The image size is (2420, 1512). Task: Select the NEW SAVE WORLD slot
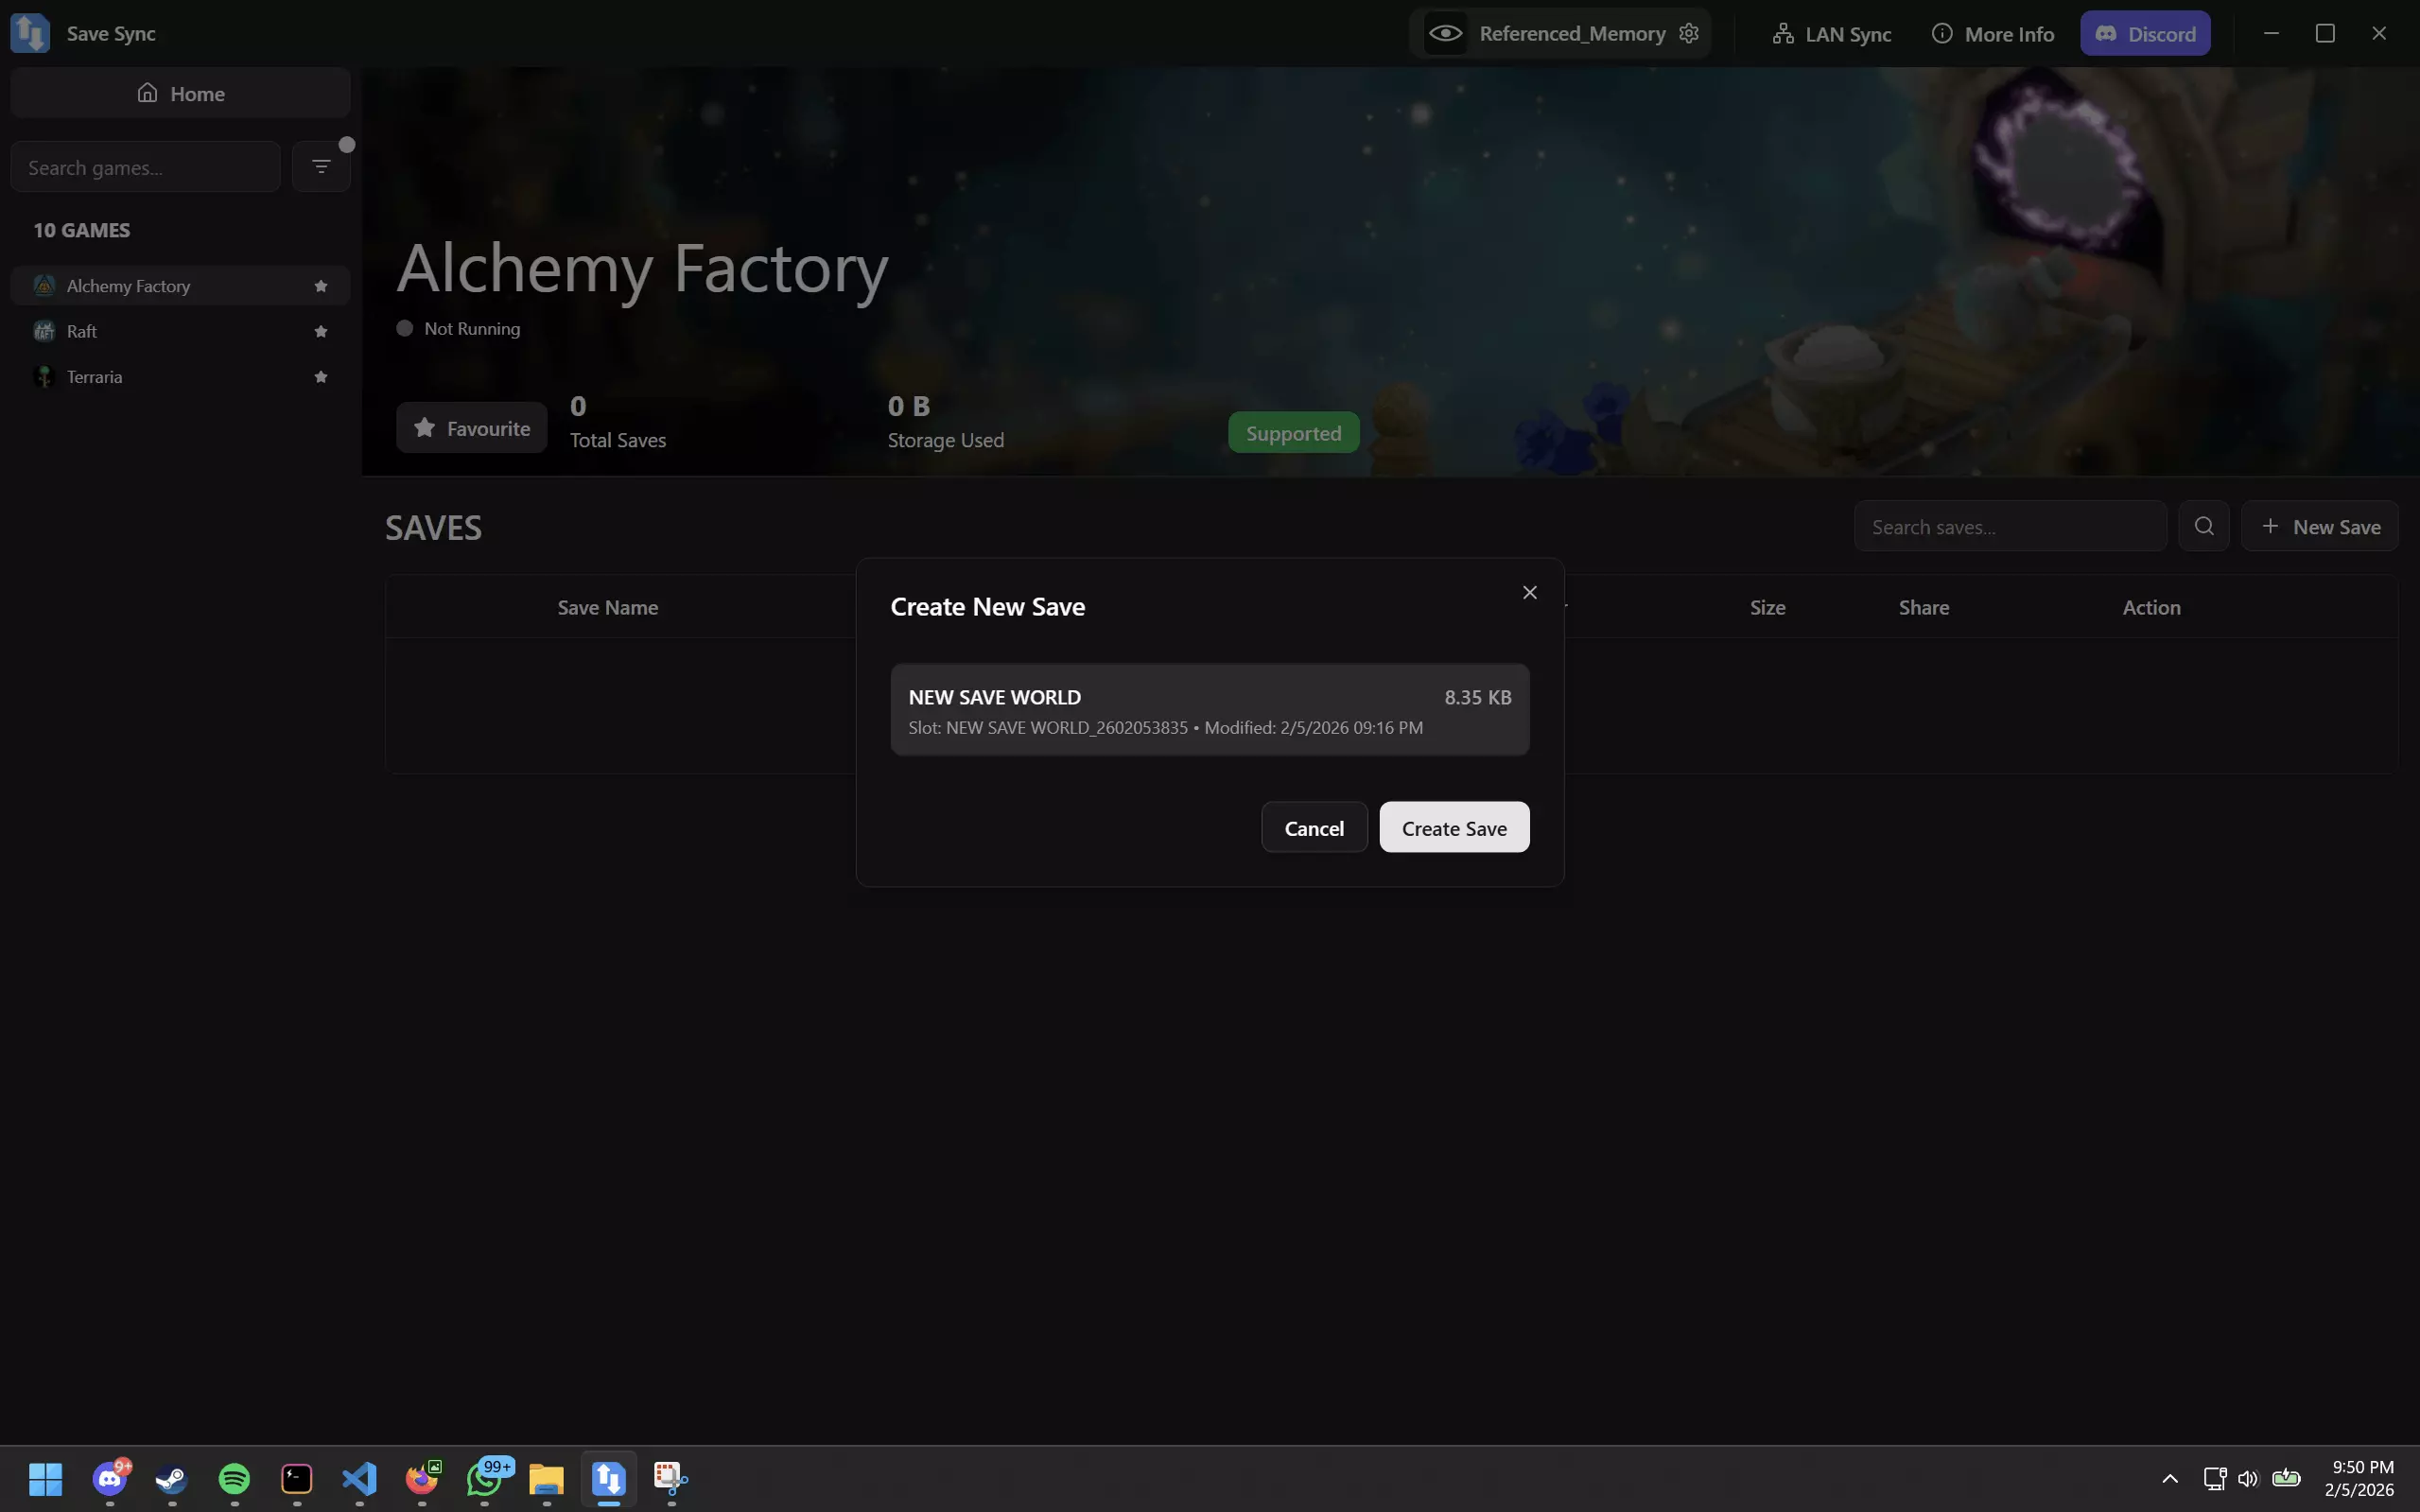(x=1209, y=710)
